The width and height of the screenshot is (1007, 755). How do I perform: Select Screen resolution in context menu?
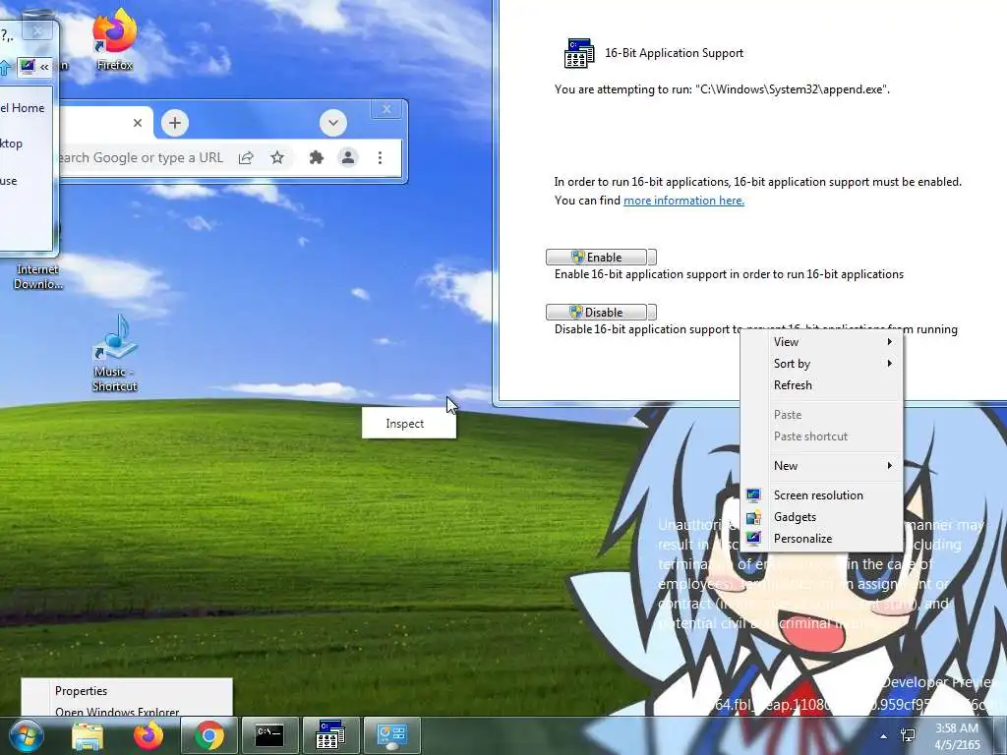(821, 495)
